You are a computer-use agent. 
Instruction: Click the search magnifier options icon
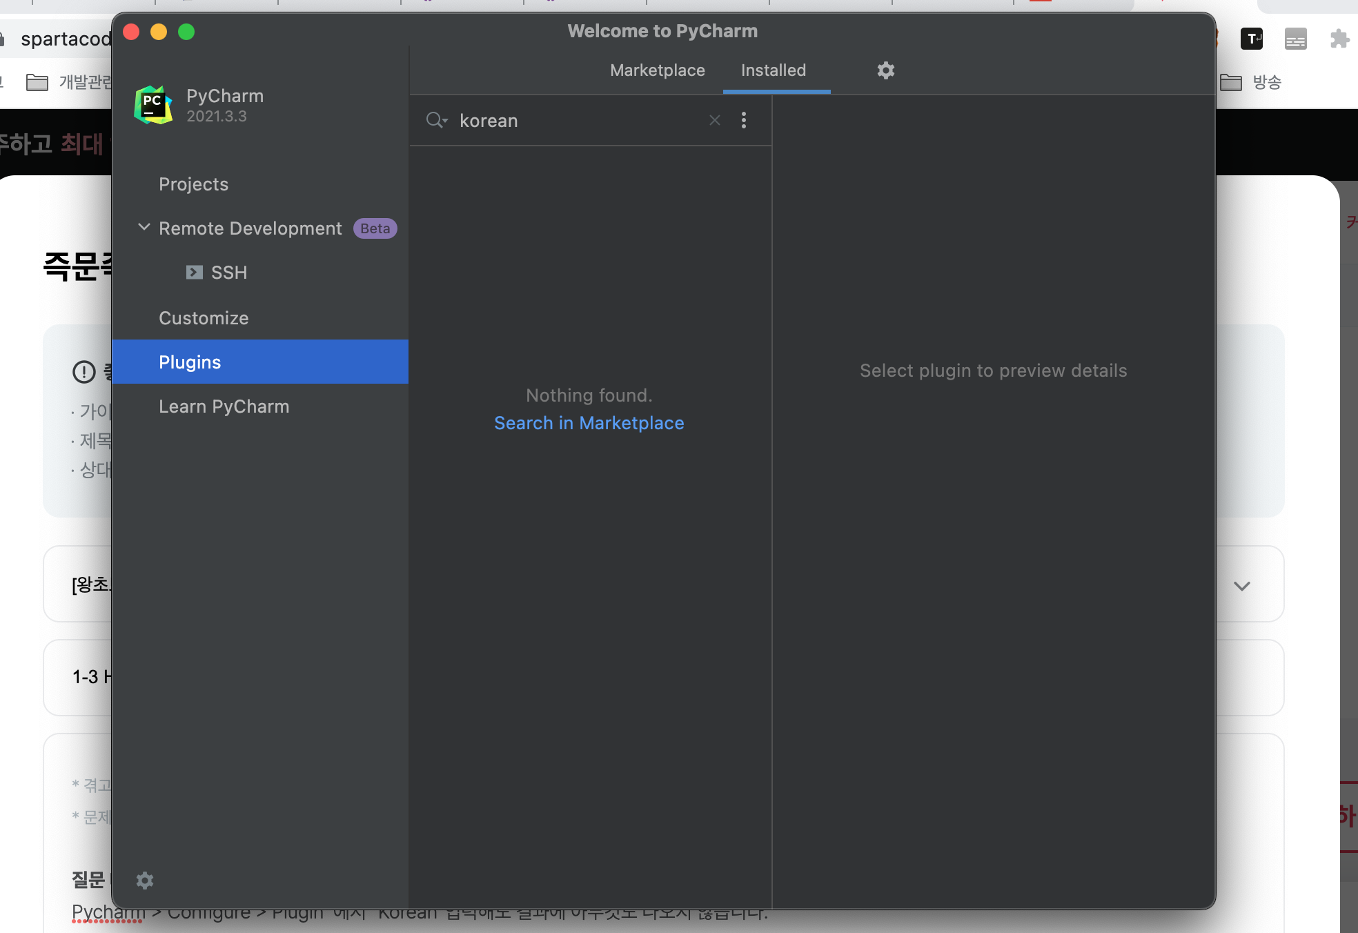point(437,120)
